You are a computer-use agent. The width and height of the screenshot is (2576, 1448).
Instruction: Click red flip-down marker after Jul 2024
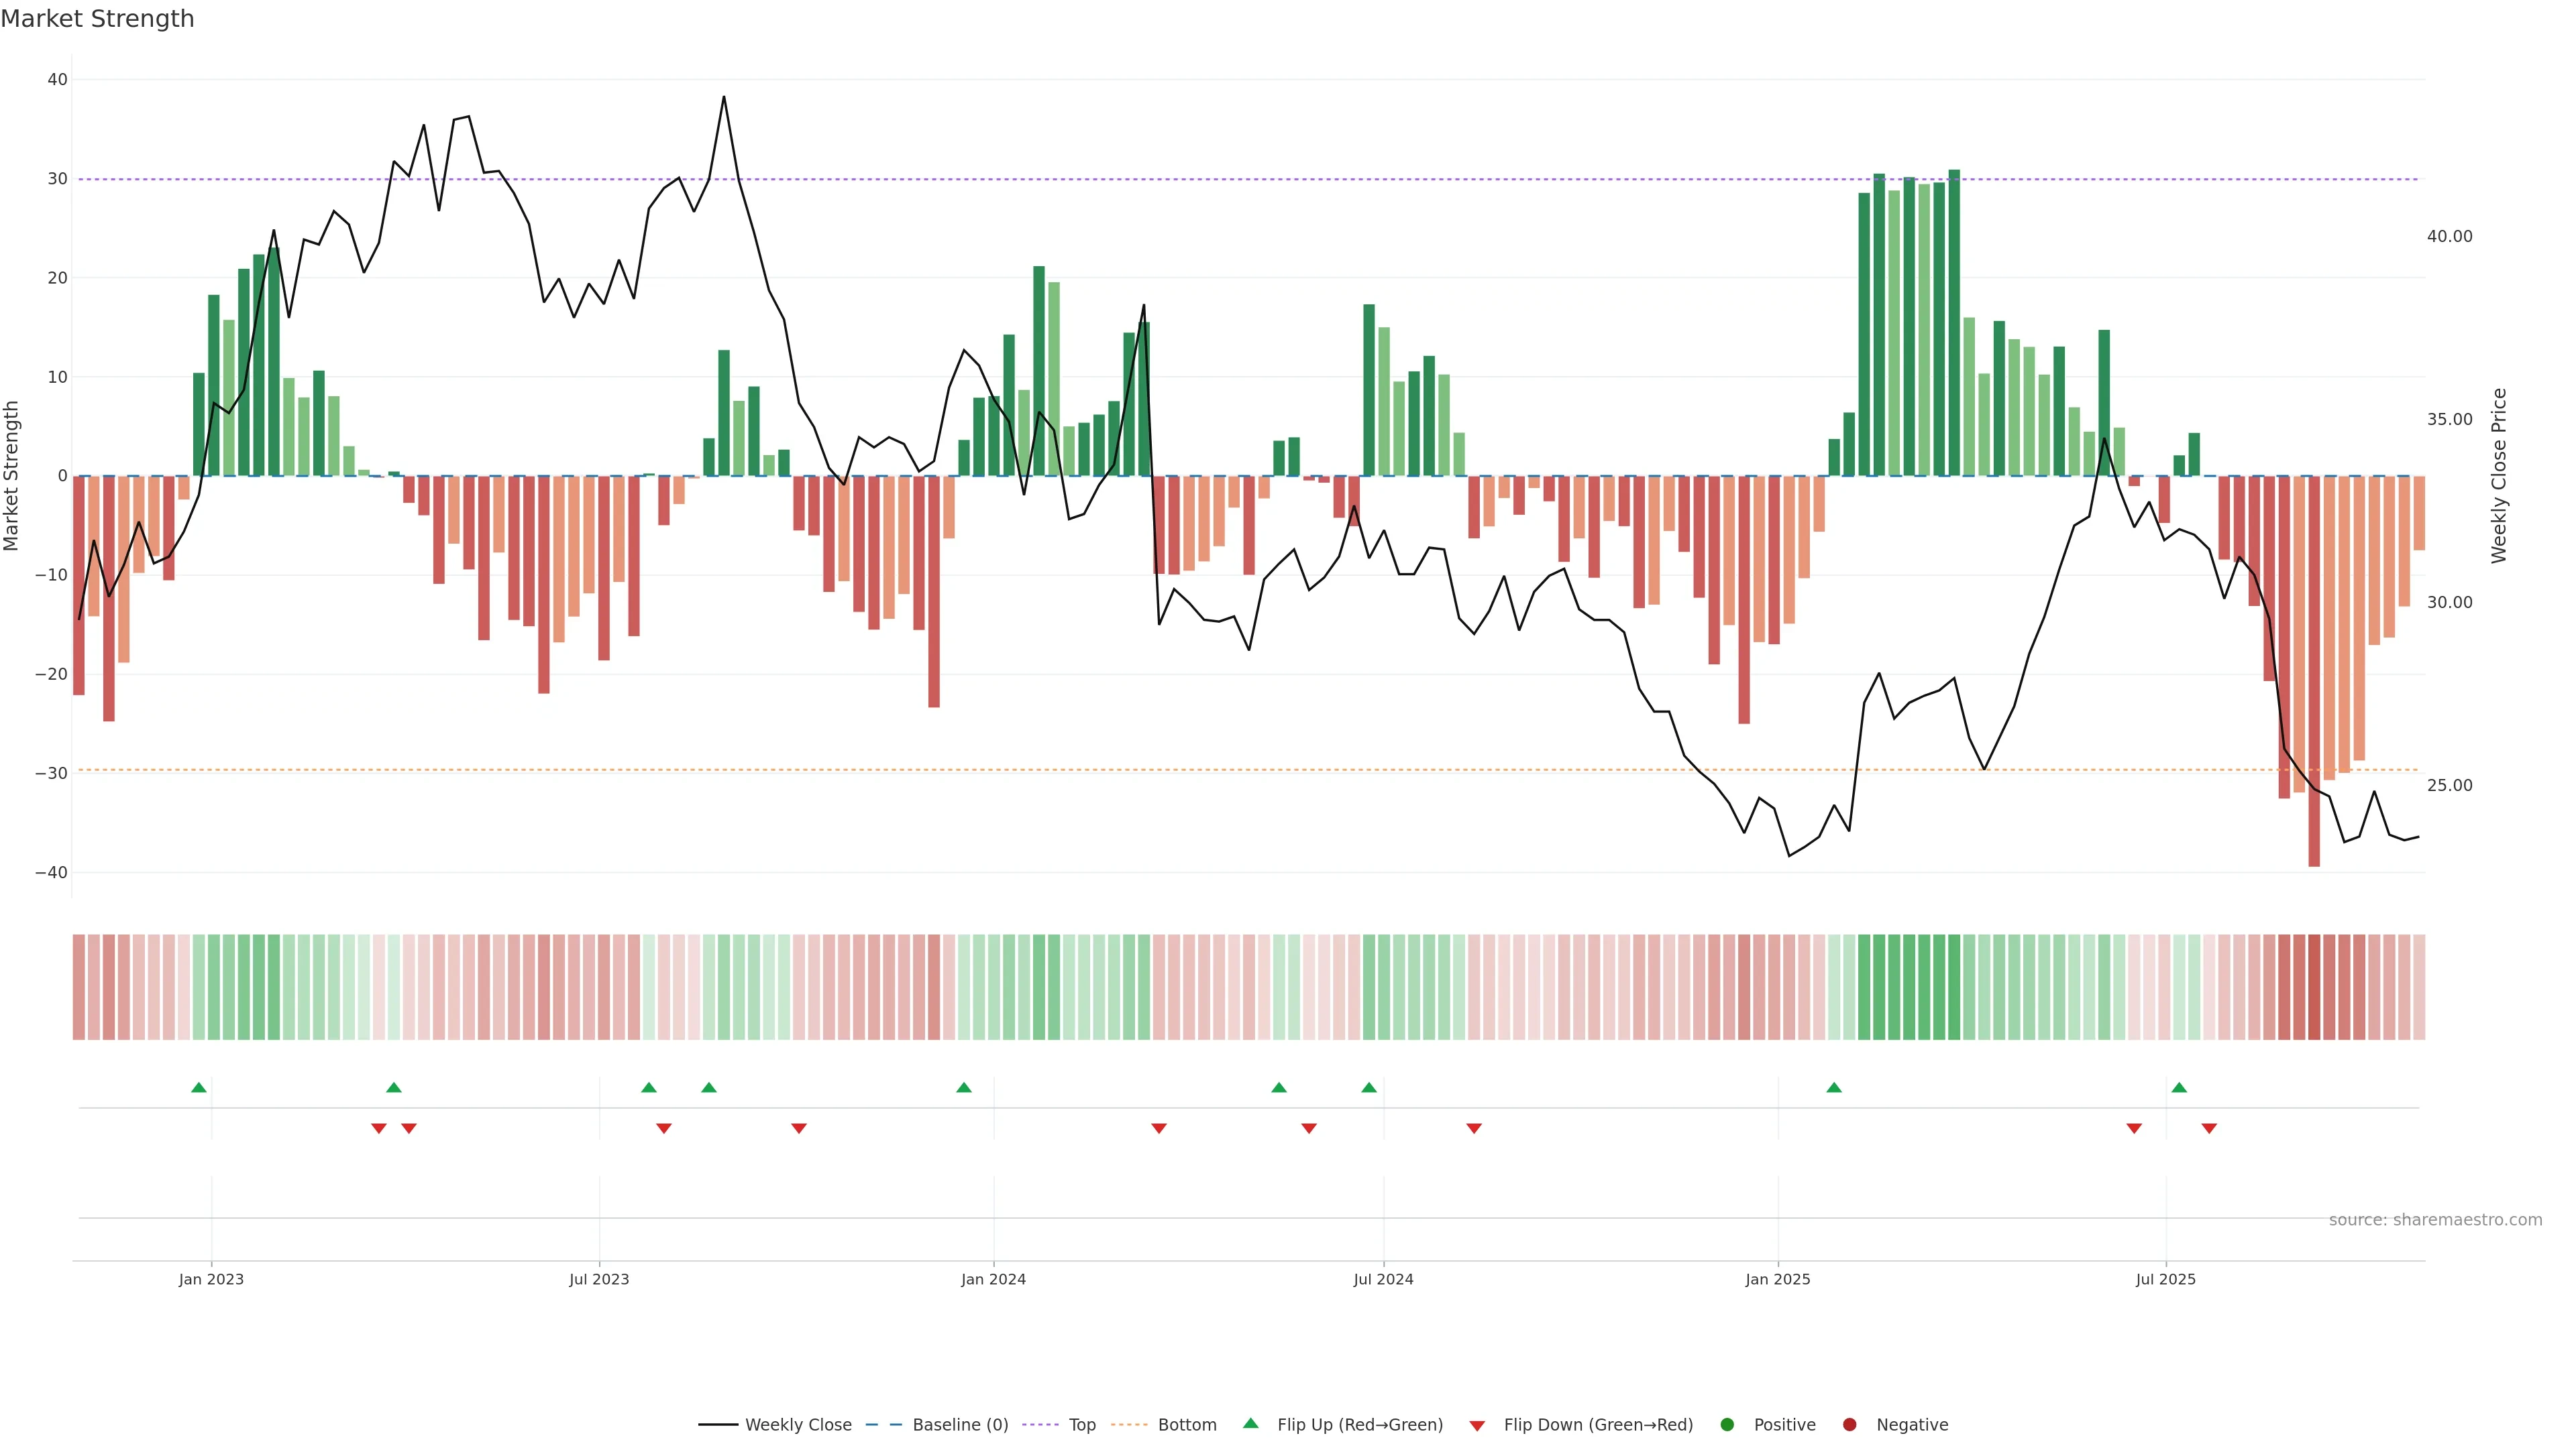pyautogui.click(x=1474, y=1128)
